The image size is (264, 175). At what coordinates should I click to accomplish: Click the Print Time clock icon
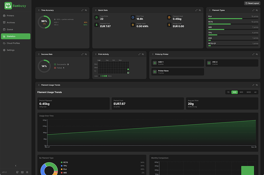coord(133,17)
